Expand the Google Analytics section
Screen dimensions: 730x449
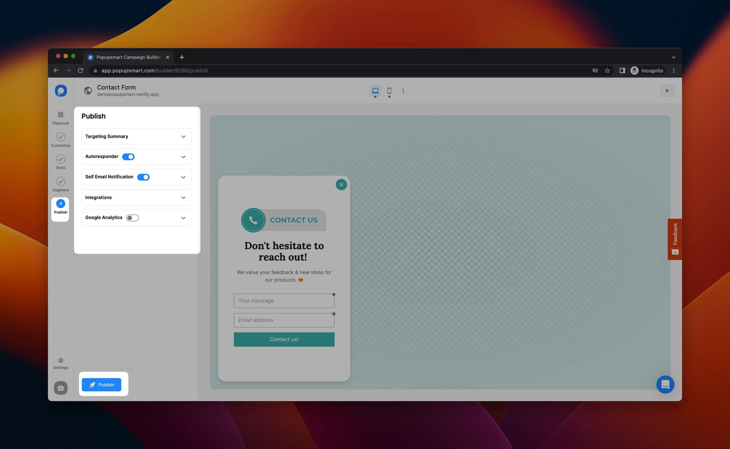pos(184,217)
